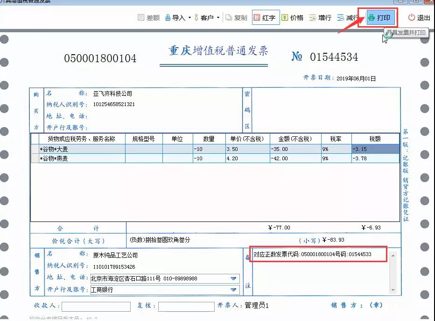This screenshot has width=435, height=321.
Task: Expand the seller address dropdown next to 北京市海淀区
Action: 236,278
